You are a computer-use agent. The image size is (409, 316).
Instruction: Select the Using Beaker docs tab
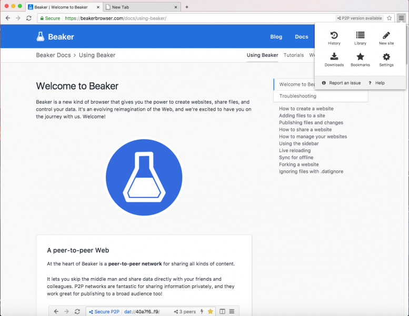point(263,55)
